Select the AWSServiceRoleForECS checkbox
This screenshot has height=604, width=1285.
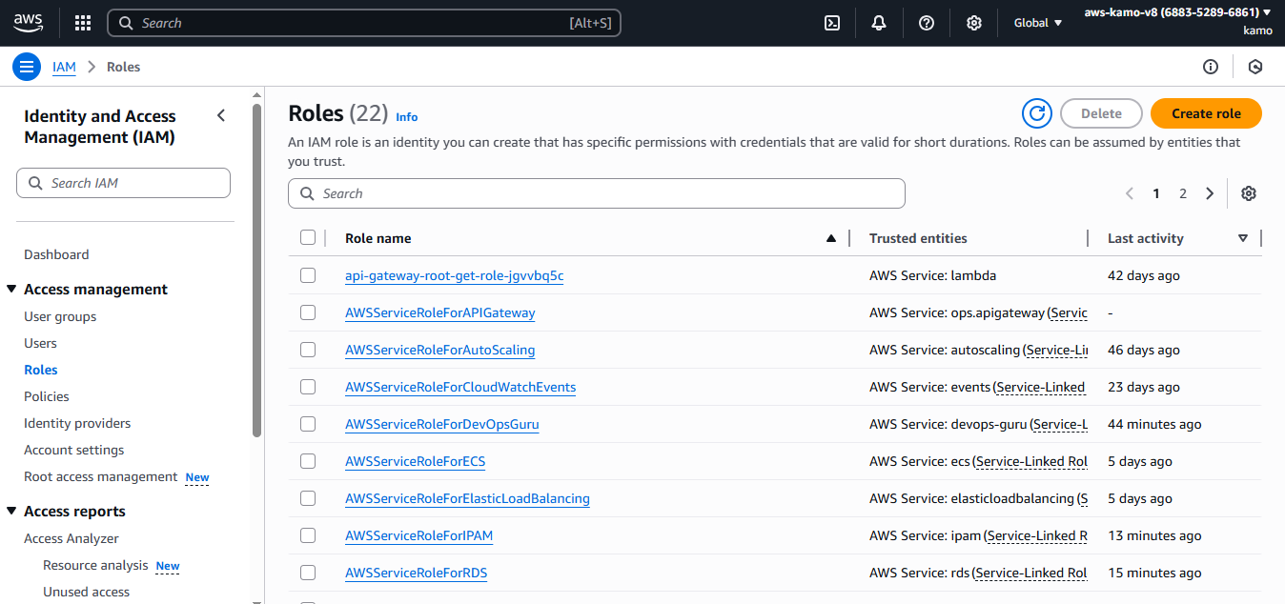point(308,461)
